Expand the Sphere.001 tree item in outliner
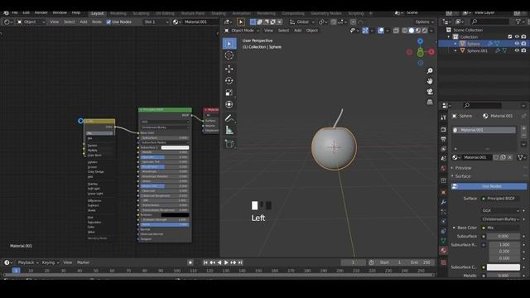The image size is (530, 298). pos(455,50)
